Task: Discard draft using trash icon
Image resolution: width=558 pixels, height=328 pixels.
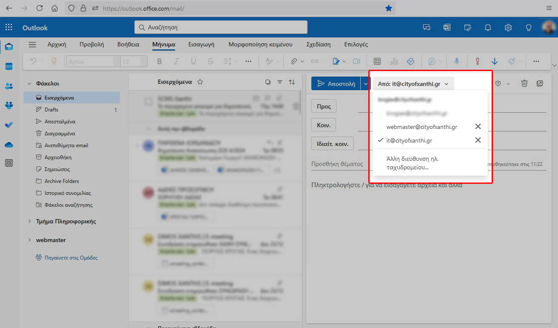Action: coord(524,83)
